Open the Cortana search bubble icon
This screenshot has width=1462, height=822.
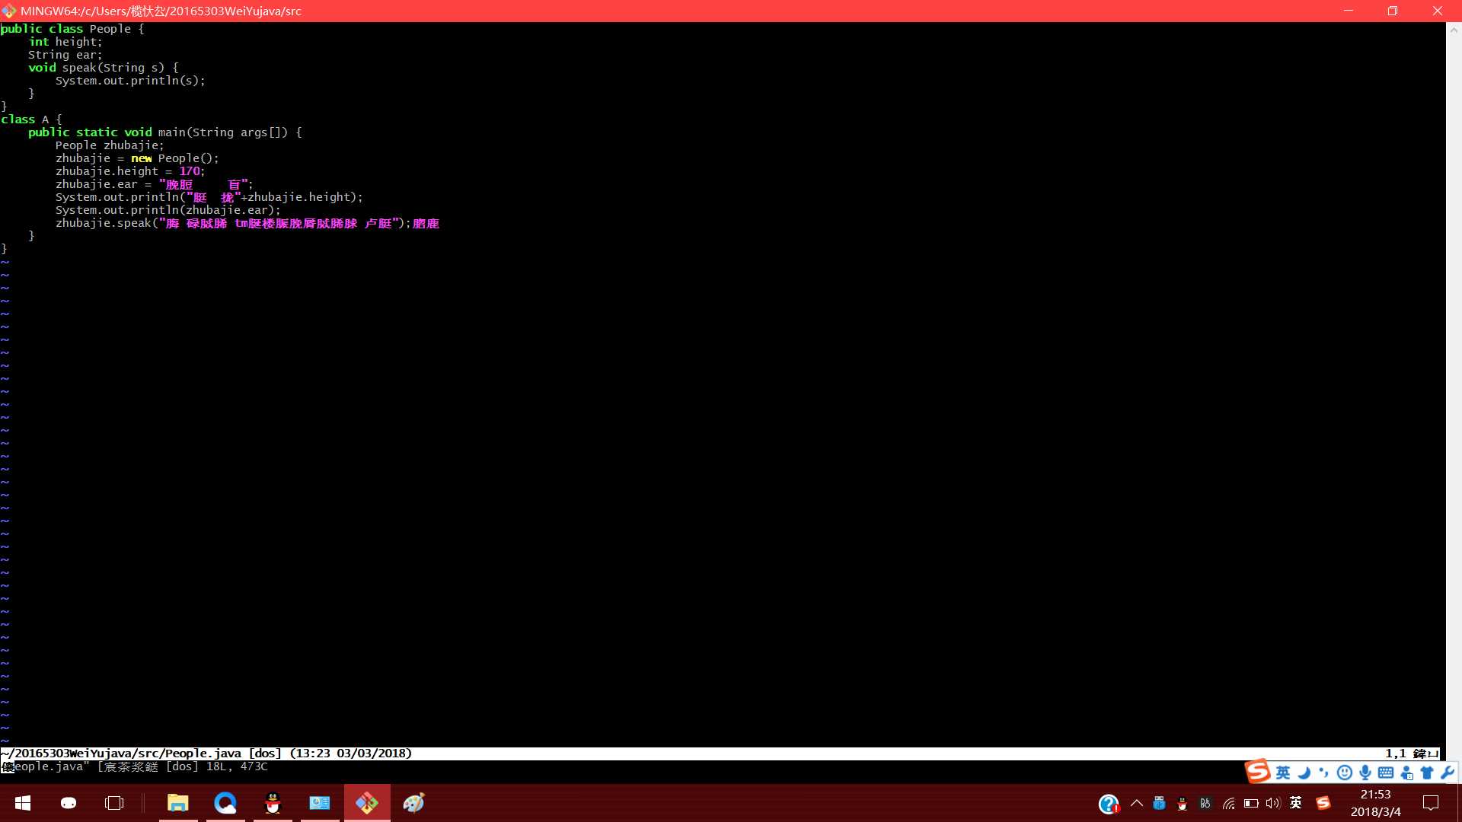click(x=69, y=803)
